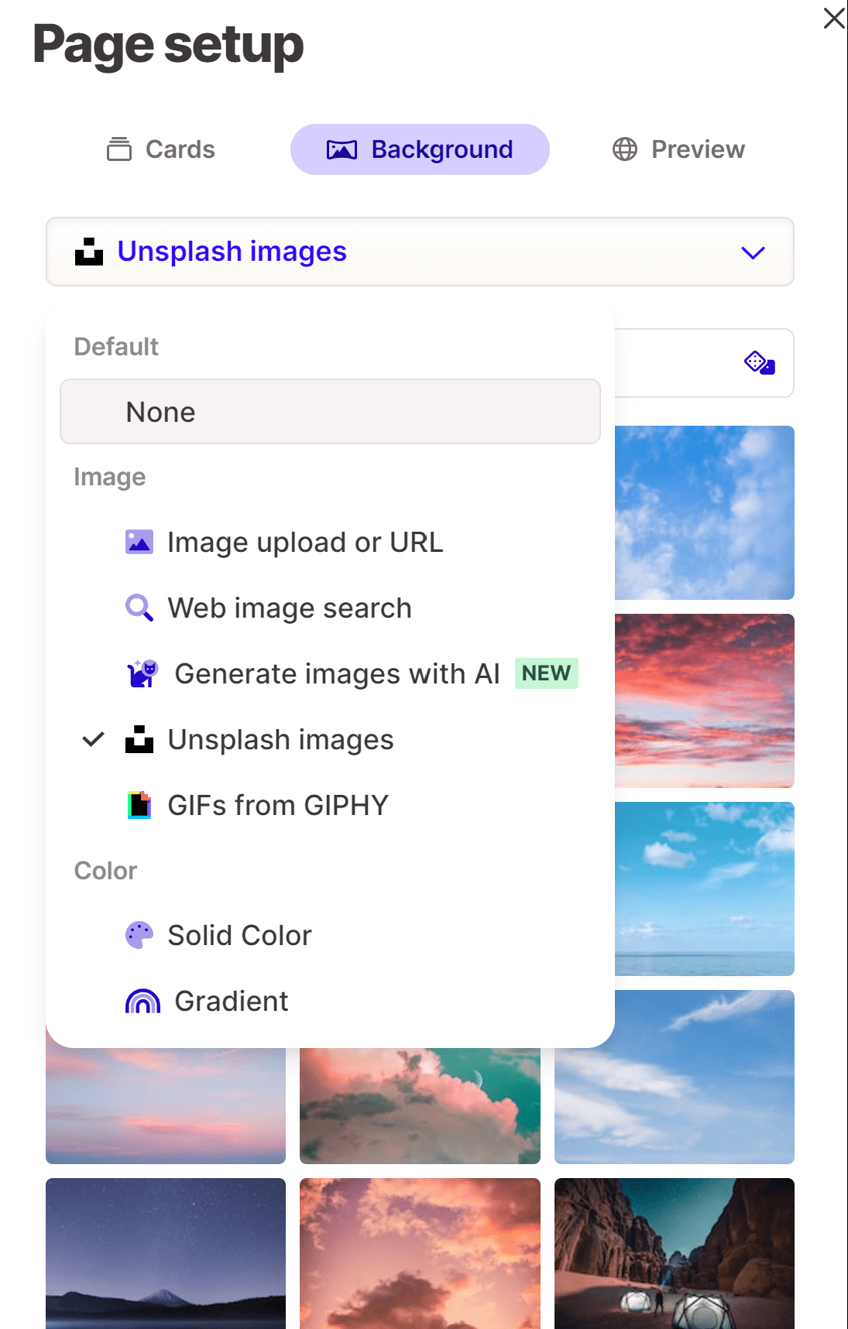Choose Gradient background option
848x1329 pixels.
pos(330,1002)
